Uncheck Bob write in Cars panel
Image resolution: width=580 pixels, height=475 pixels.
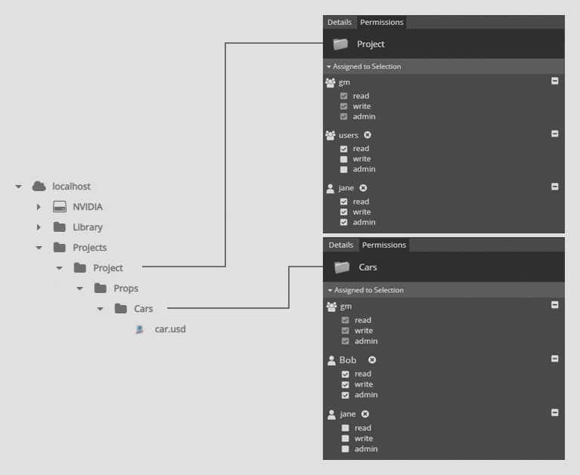pos(345,384)
